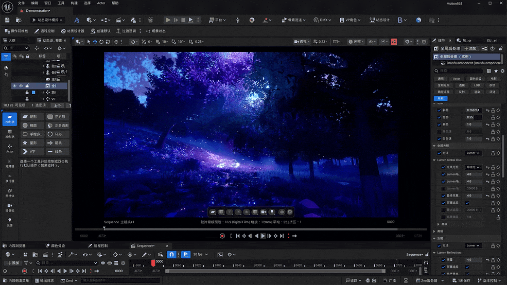Open the 光照 view mode dropdown
The height and width of the screenshot is (285, 507).
click(356, 42)
